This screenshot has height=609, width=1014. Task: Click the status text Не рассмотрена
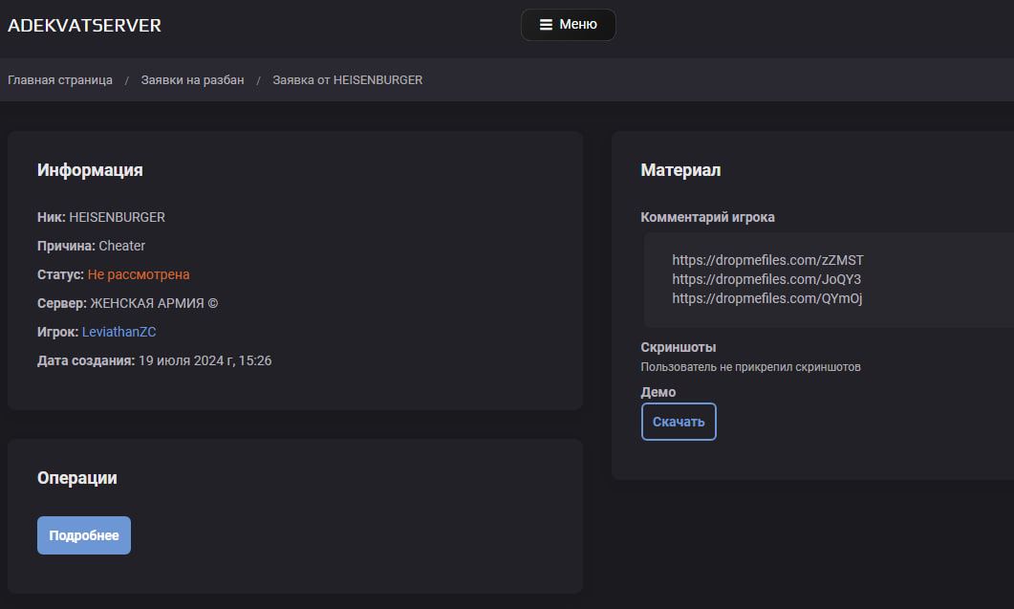point(139,274)
